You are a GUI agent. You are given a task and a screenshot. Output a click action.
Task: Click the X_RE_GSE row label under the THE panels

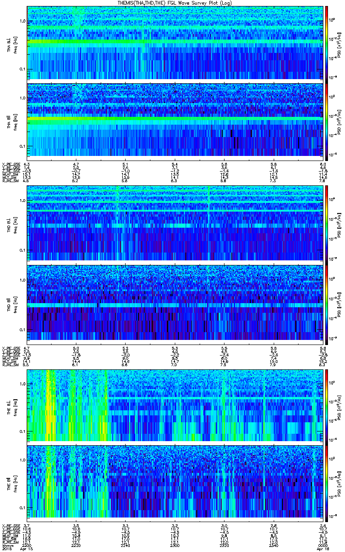[10, 525]
